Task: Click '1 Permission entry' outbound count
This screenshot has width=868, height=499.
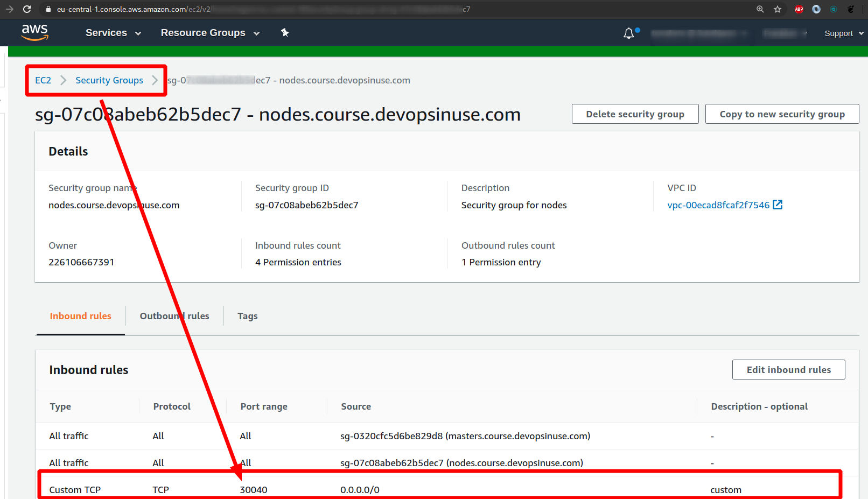Action: (501, 262)
